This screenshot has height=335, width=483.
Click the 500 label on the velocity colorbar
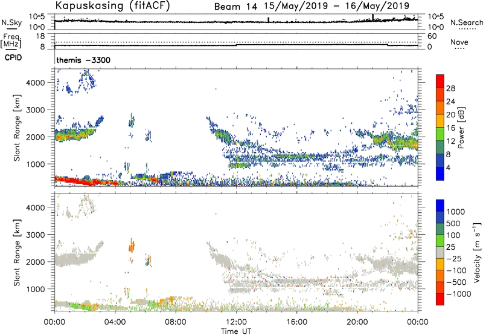[453, 224]
